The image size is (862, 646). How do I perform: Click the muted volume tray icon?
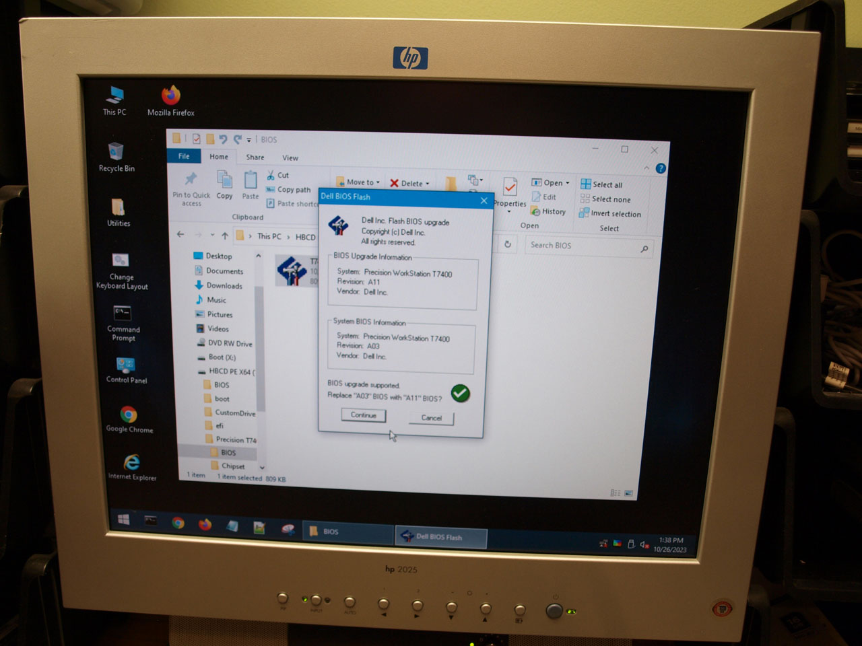tap(644, 544)
